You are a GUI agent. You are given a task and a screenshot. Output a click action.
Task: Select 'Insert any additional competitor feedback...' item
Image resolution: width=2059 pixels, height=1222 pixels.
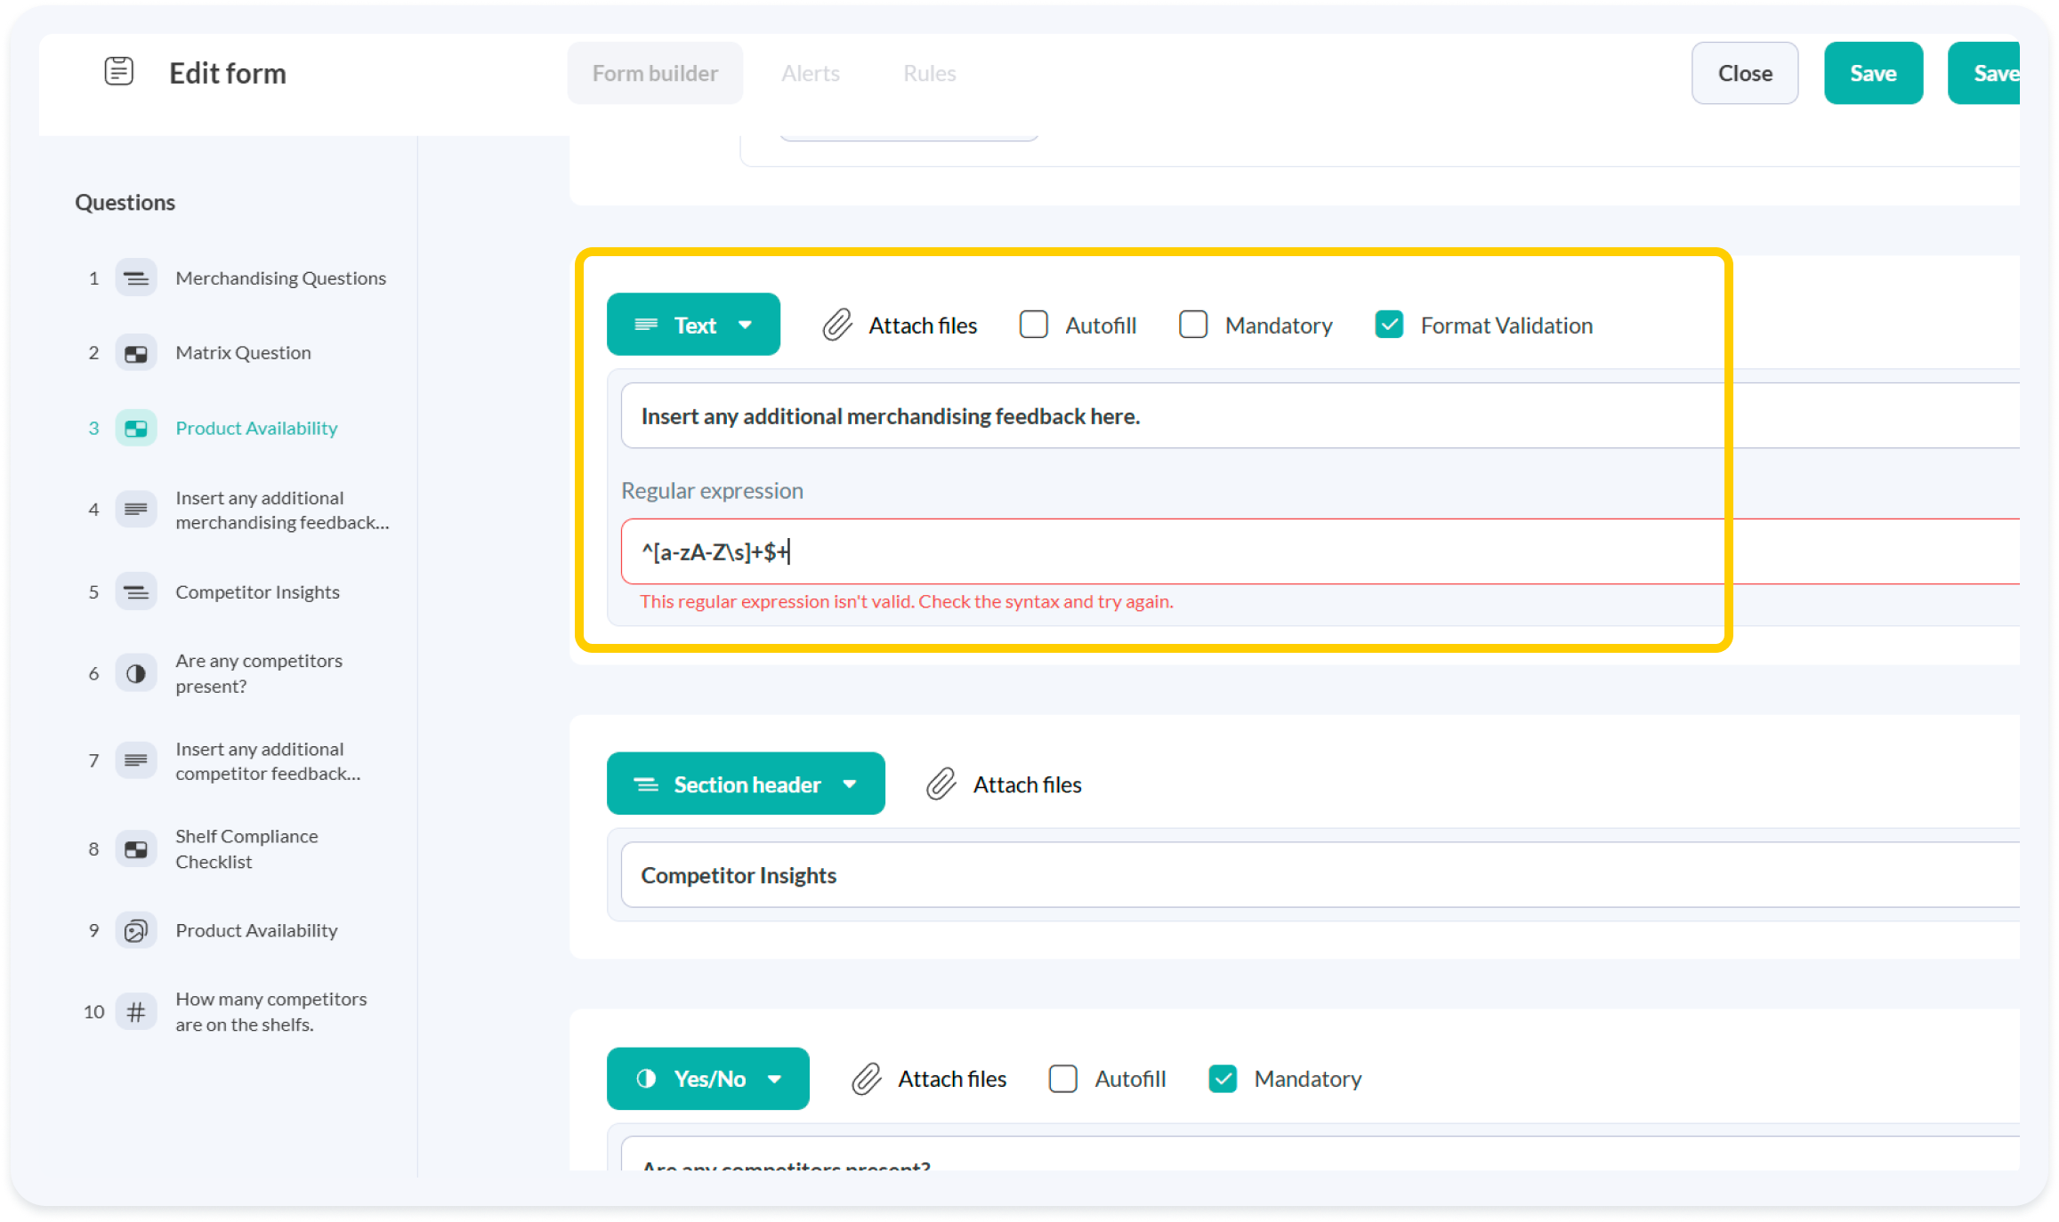click(268, 761)
